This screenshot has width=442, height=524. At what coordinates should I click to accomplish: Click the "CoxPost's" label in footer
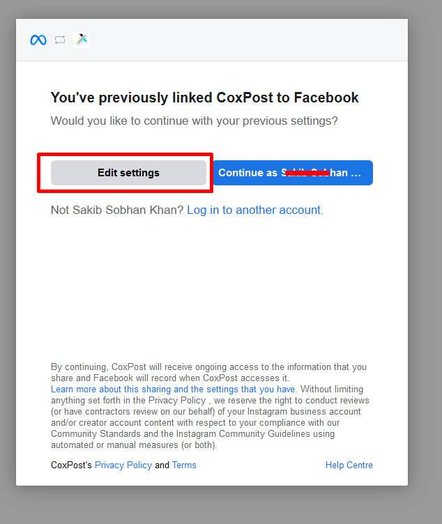[71, 465]
